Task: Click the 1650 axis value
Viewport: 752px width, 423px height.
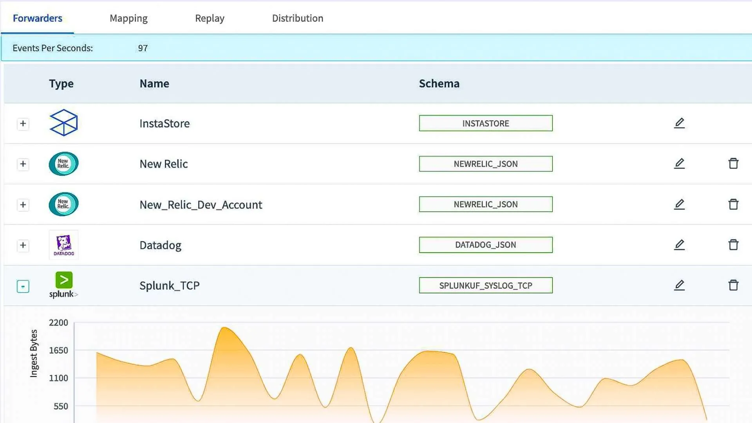Action: click(x=58, y=351)
